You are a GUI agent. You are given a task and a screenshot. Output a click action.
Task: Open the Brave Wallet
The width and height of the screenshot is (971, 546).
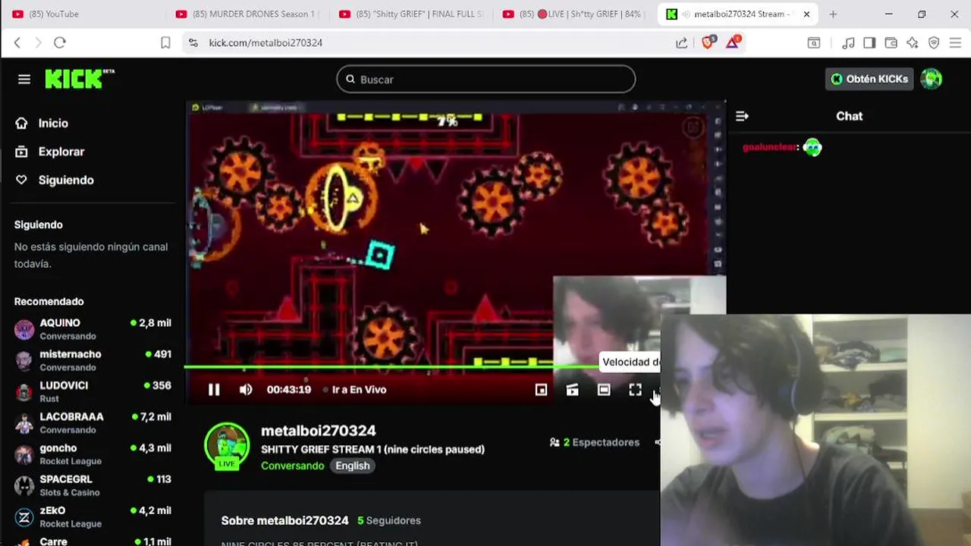tap(891, 42)
